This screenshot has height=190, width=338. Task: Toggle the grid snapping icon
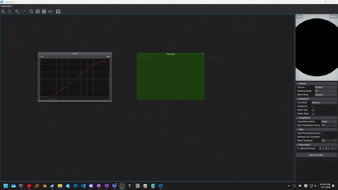44,11
